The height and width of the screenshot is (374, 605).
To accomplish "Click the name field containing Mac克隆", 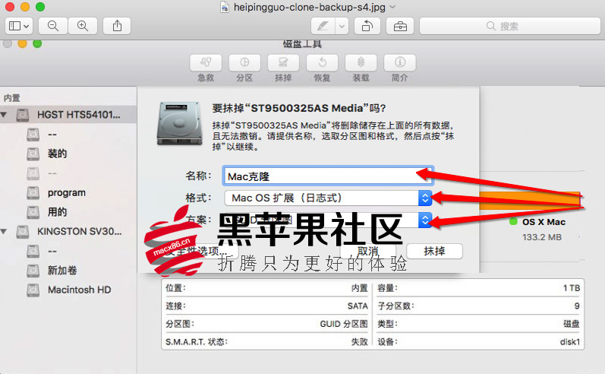I will 329,176.
